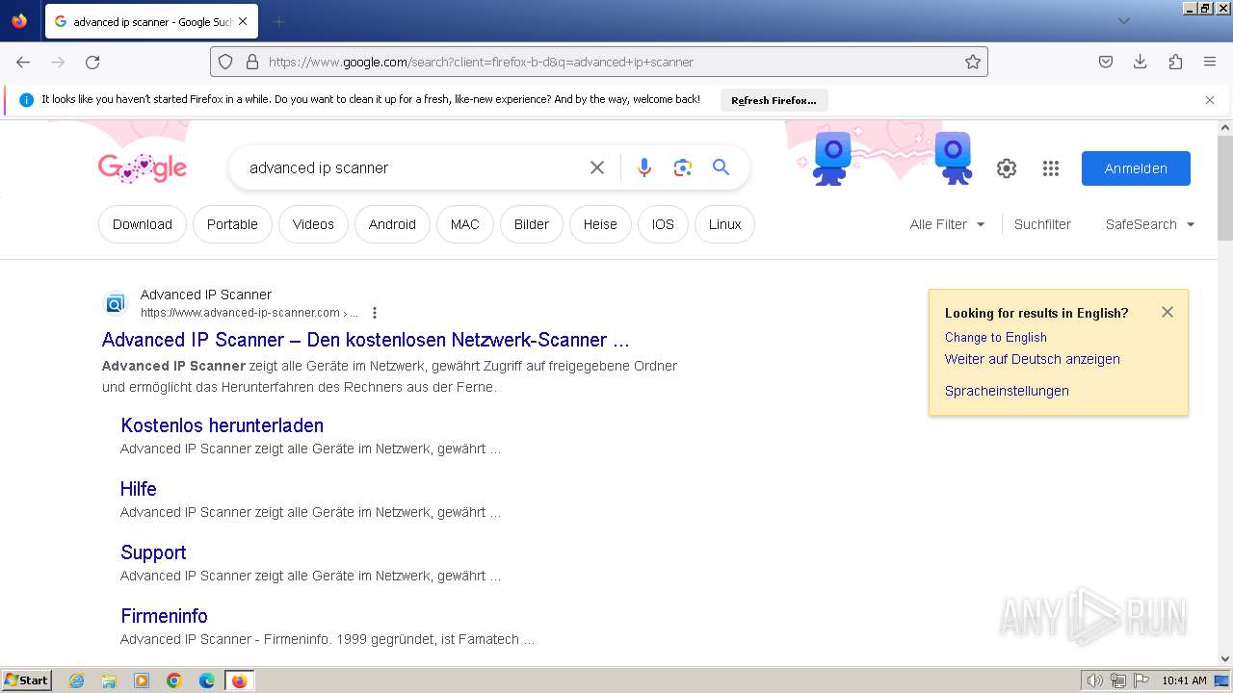
Task: Select the MAC filter chip
Action: click(x=464, y=224)
